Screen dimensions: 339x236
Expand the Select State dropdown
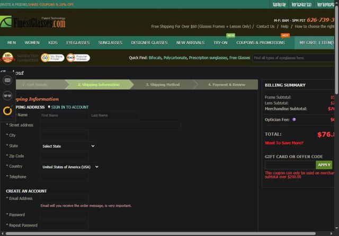click(x=68, y=146)
